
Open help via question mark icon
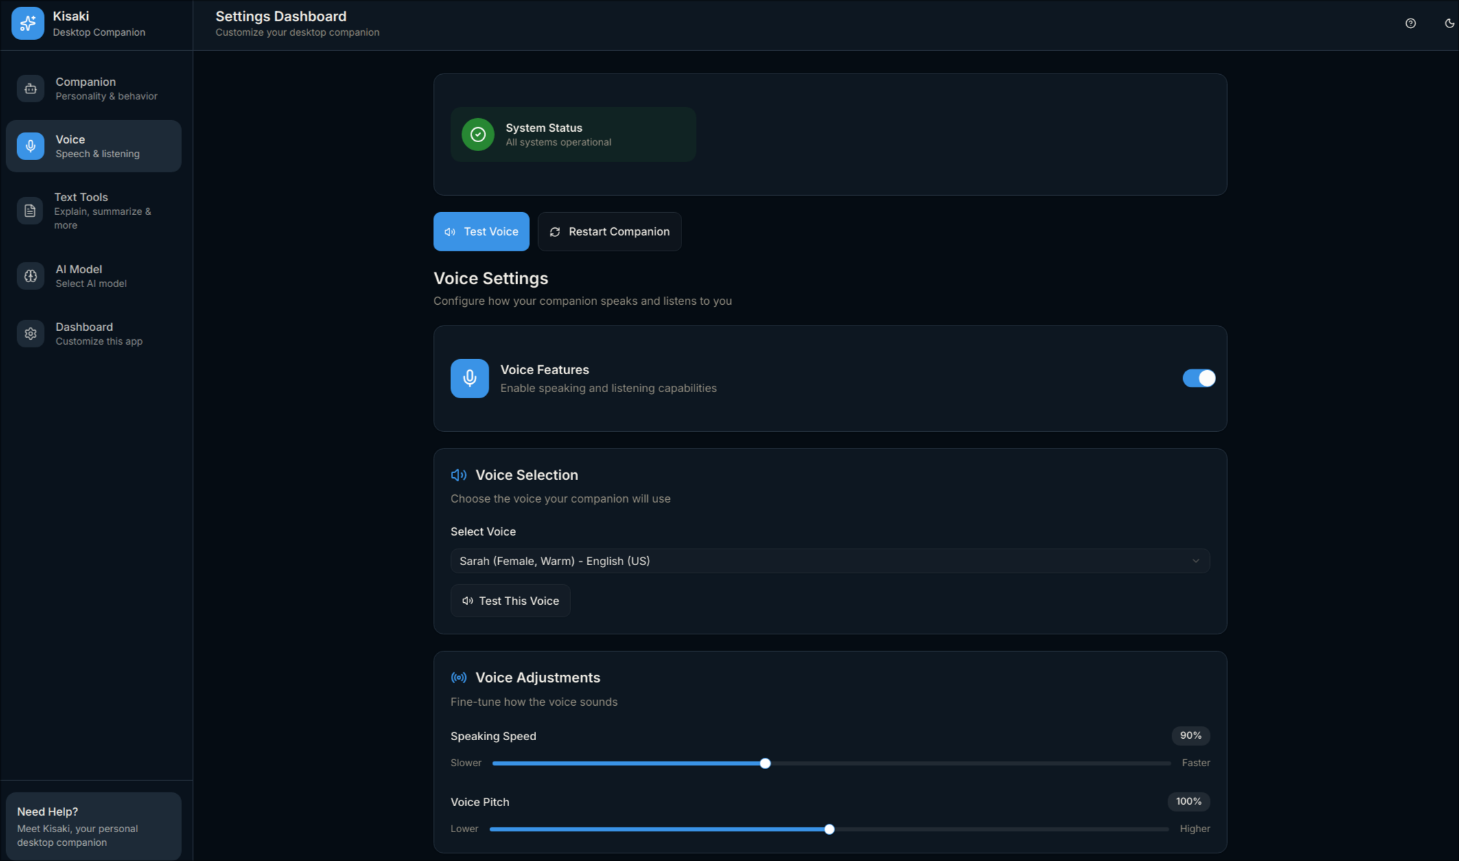point(1410,23)
